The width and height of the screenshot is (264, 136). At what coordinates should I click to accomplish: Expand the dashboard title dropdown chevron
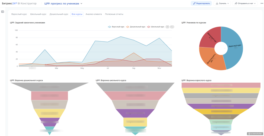pyautogui.click(x=81, y=4)
